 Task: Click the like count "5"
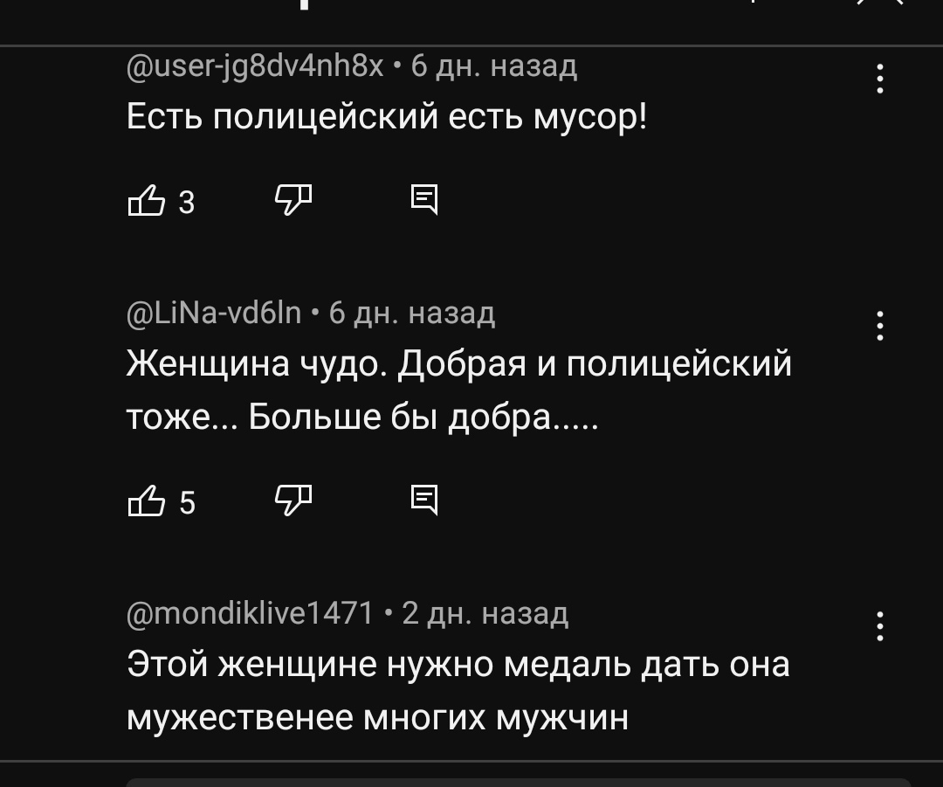[186, 503]
